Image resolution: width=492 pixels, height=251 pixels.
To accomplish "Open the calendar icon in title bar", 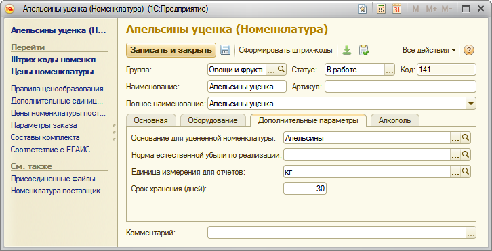I will (x=397, y=9).
